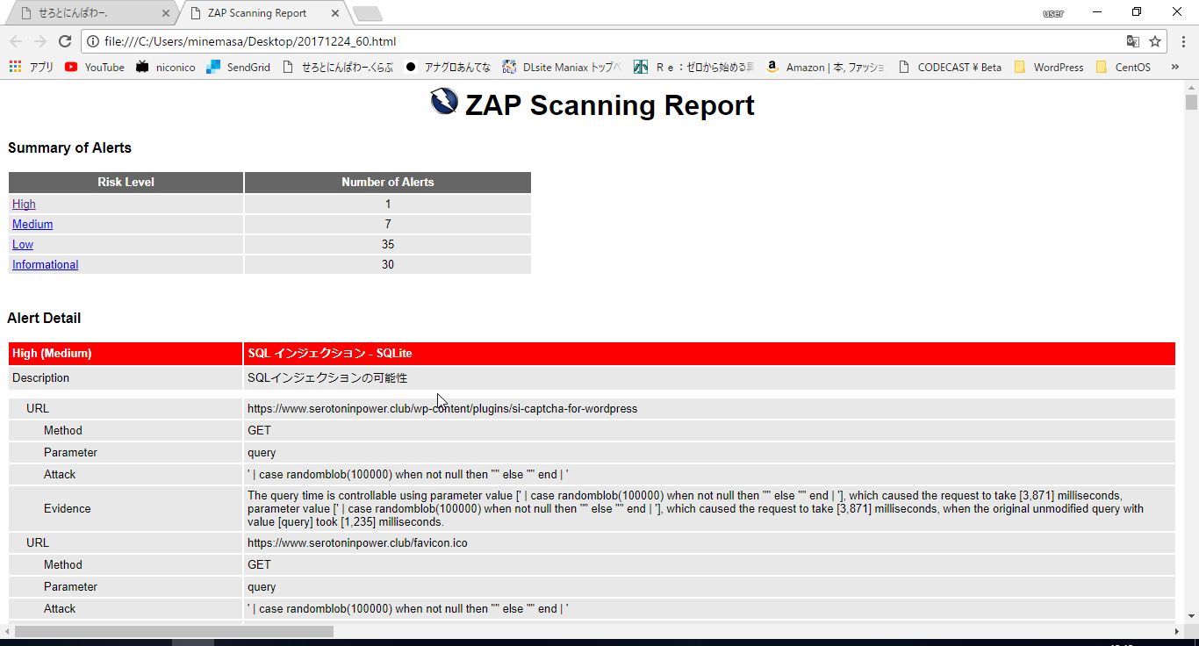The width and height of the screenshot is (1199, 646).
Task: Click the GET method under favicon.ico URL
Action: pos(259,564)
